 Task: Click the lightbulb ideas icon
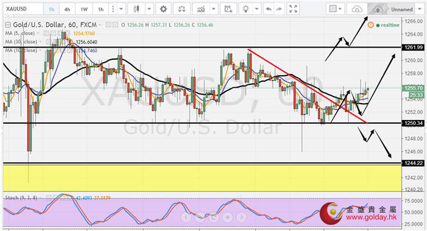tap(246, 9)
